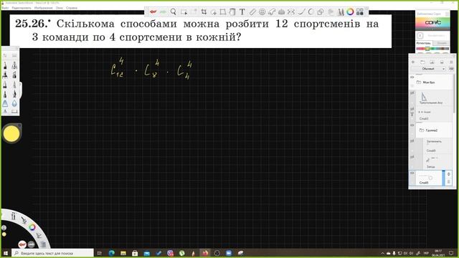Open the Редактировать menu
Screen dimensions: 459x258
click(x=22, y=8)
